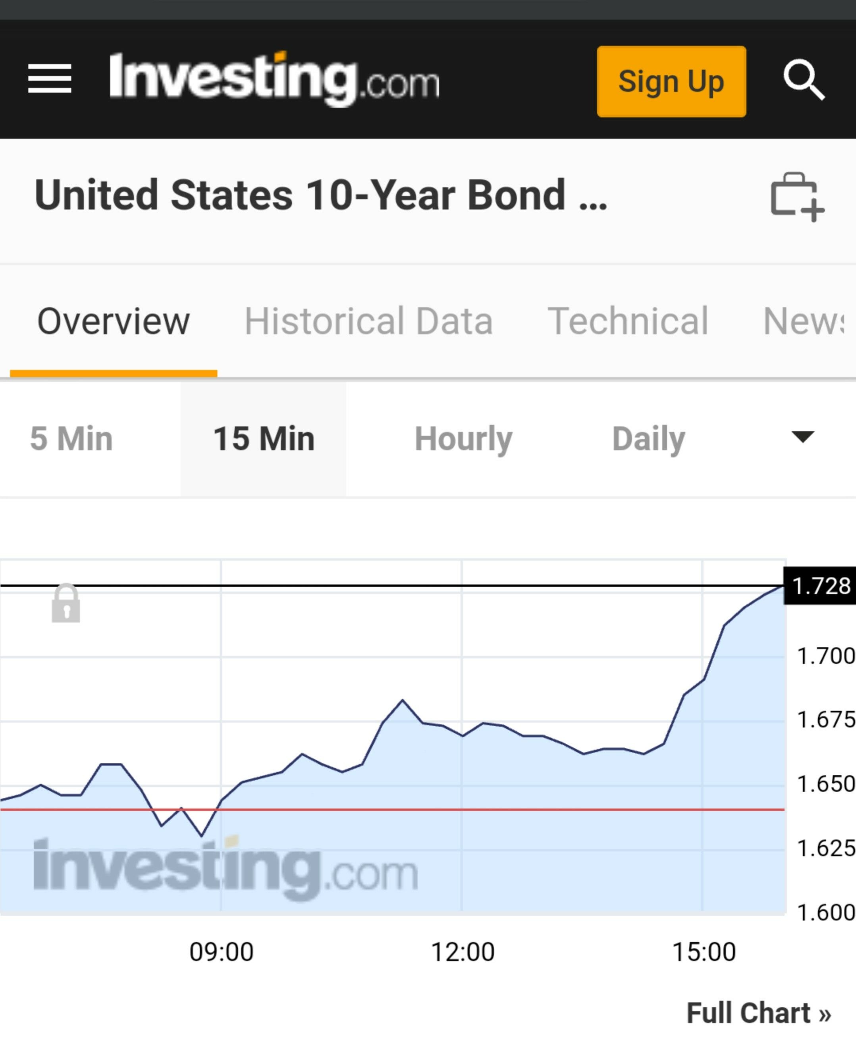Click the United States 10-Year Bond title
Image resolution: width=856 pixels, height=1040 pixels.
320,195
